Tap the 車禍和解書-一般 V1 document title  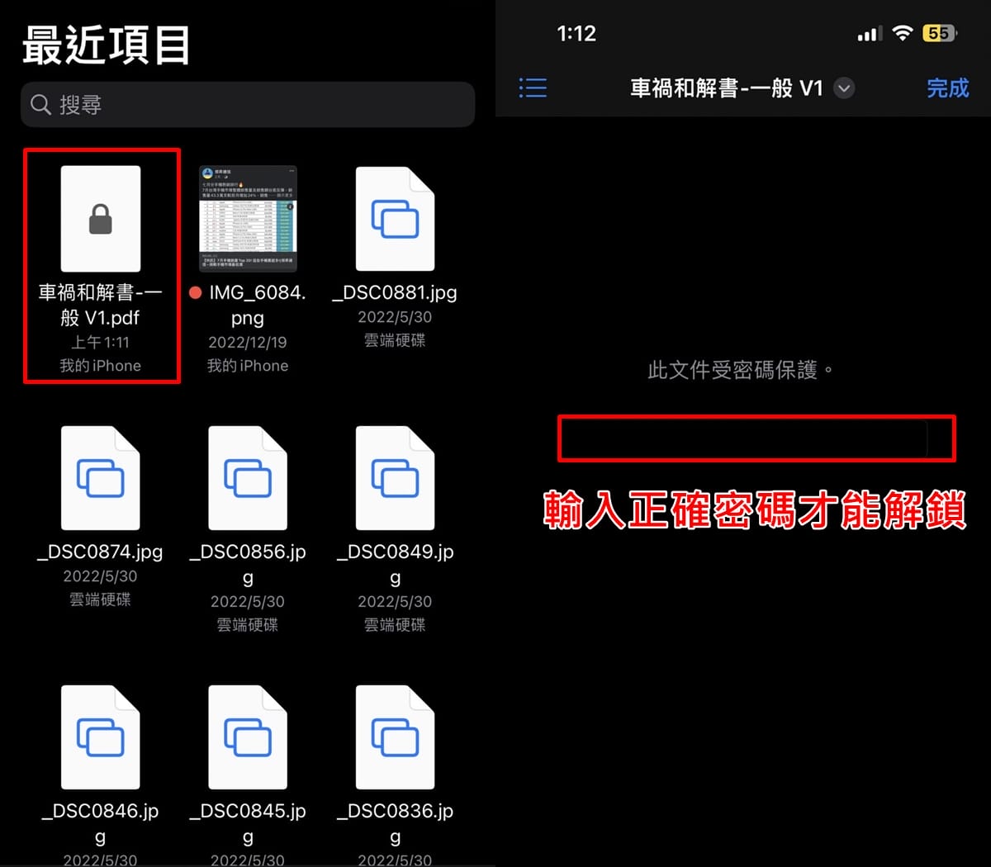727,88
